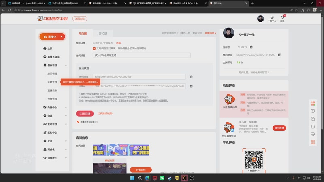Edit the 房间标题 input field
The height and width of the screenshot is (182, 324).
pos(141,55)
